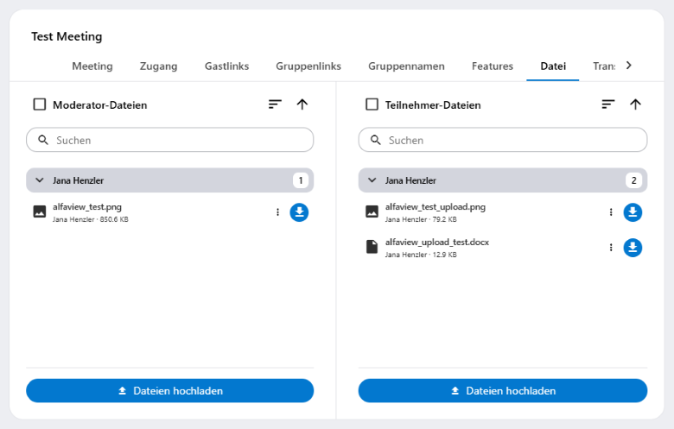
Task: Click the 12.9 KB file details text
Action: [421, 255]
